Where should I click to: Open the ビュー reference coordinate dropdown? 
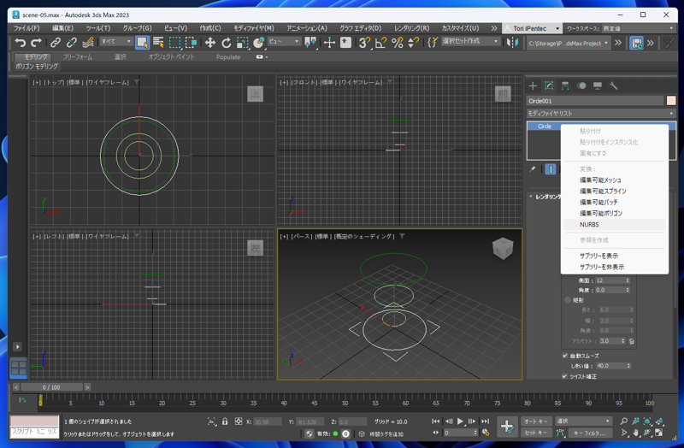[285, 41]
